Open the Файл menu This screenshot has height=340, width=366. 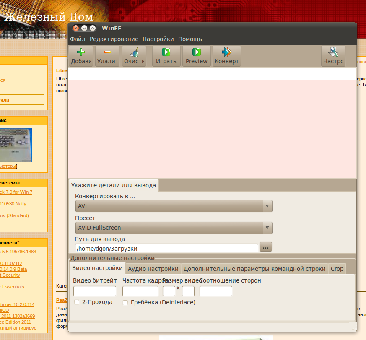78,39
